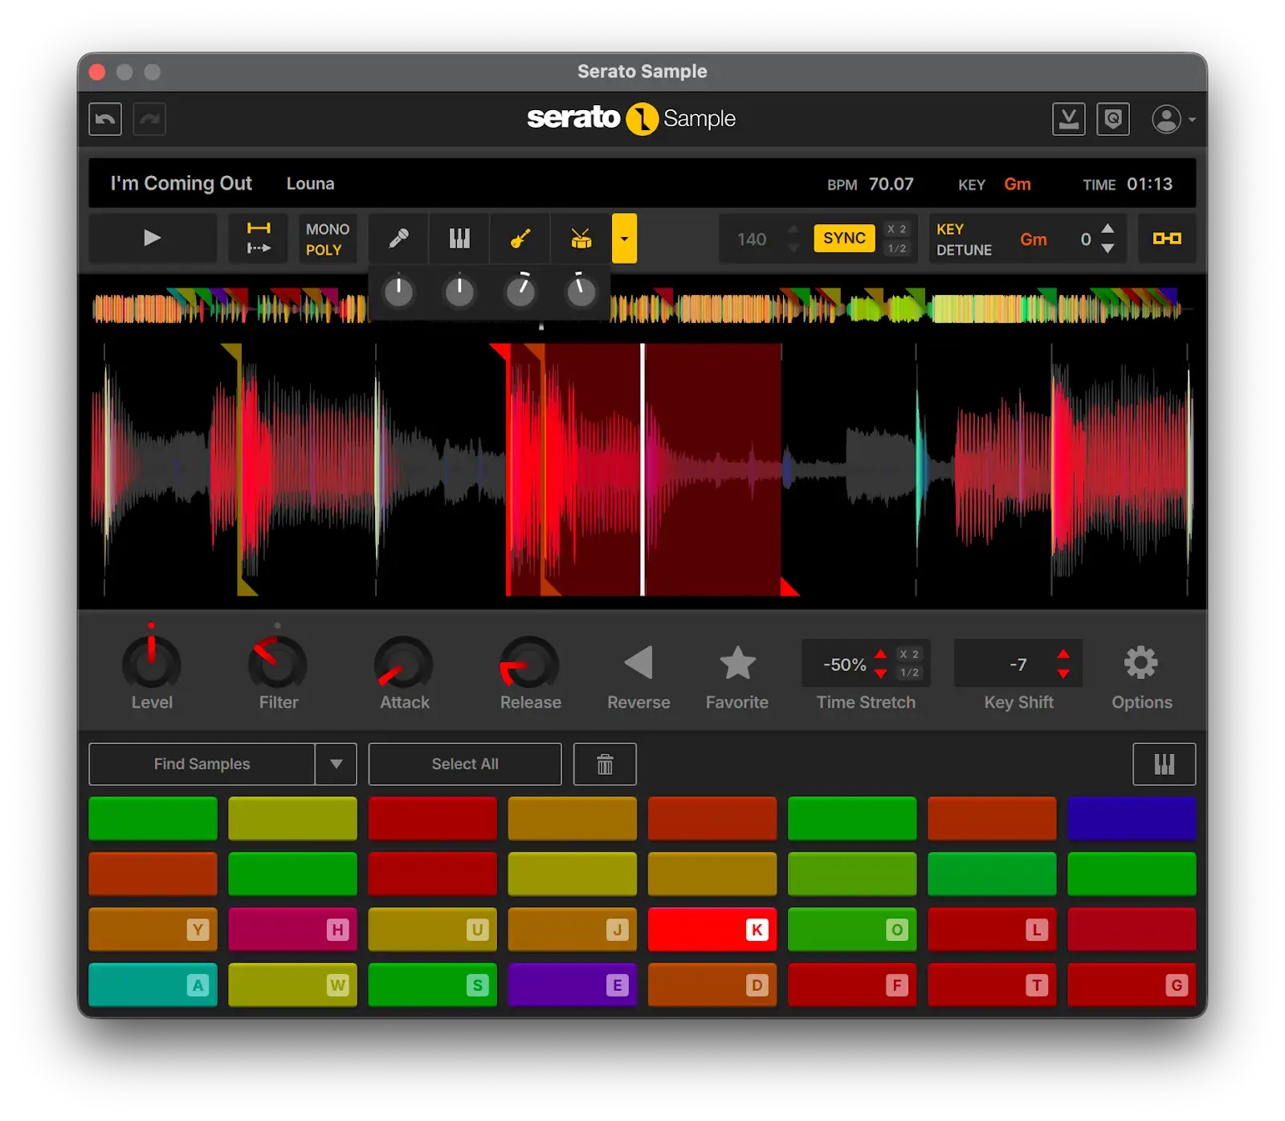Toggle Reverse playback for the sample

tap(638, 664)
